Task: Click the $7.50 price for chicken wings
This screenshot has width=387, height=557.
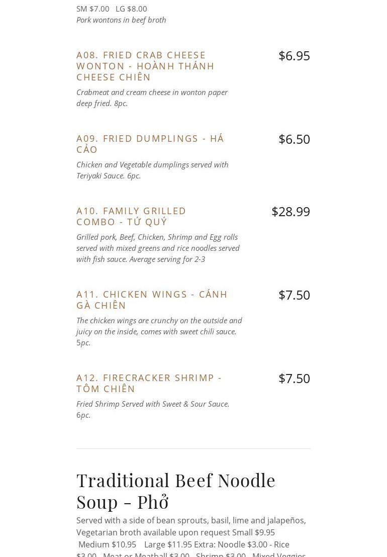Action: 294,295
